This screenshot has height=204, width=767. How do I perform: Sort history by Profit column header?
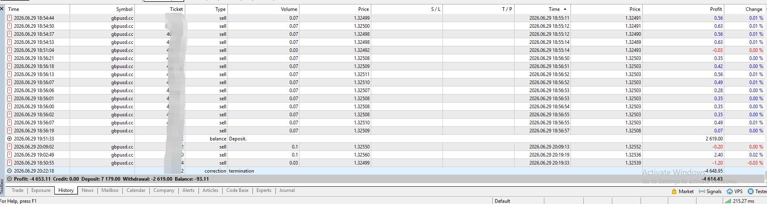[716, 9]
